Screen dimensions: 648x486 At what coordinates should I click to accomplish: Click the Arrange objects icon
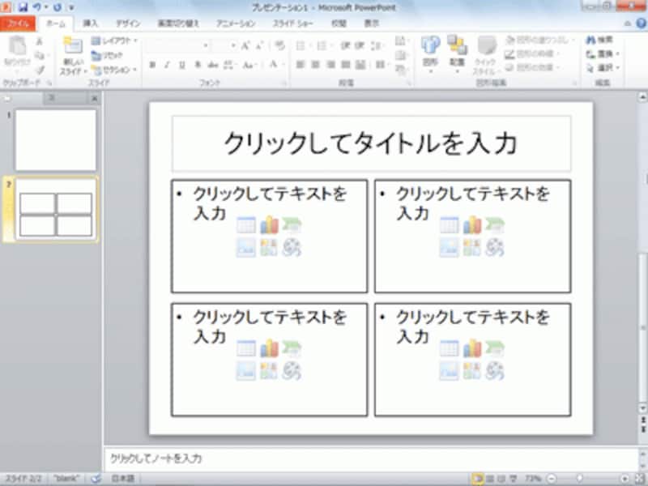(457, 45)
